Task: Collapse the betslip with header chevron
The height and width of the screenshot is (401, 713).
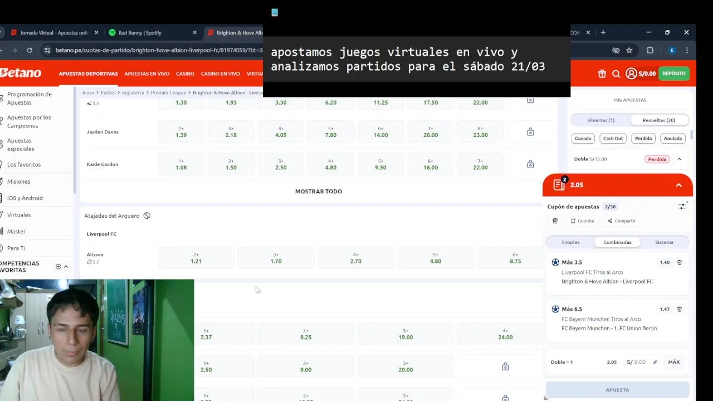Action: tap(678, 185)
